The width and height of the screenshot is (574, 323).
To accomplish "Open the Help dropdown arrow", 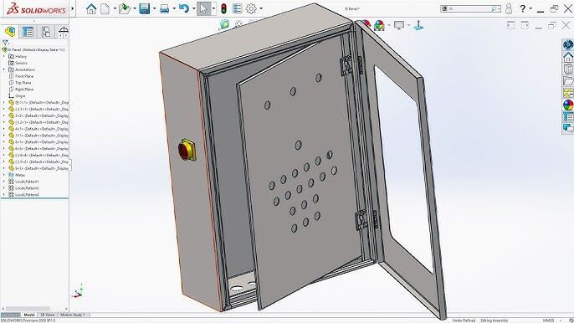I will (530, 8).
